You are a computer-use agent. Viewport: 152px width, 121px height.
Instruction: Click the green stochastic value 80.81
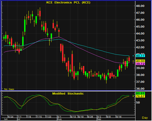(140, 94)
